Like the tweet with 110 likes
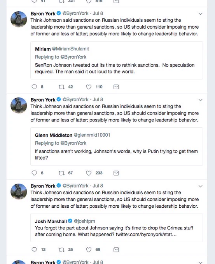 [89, 87]
